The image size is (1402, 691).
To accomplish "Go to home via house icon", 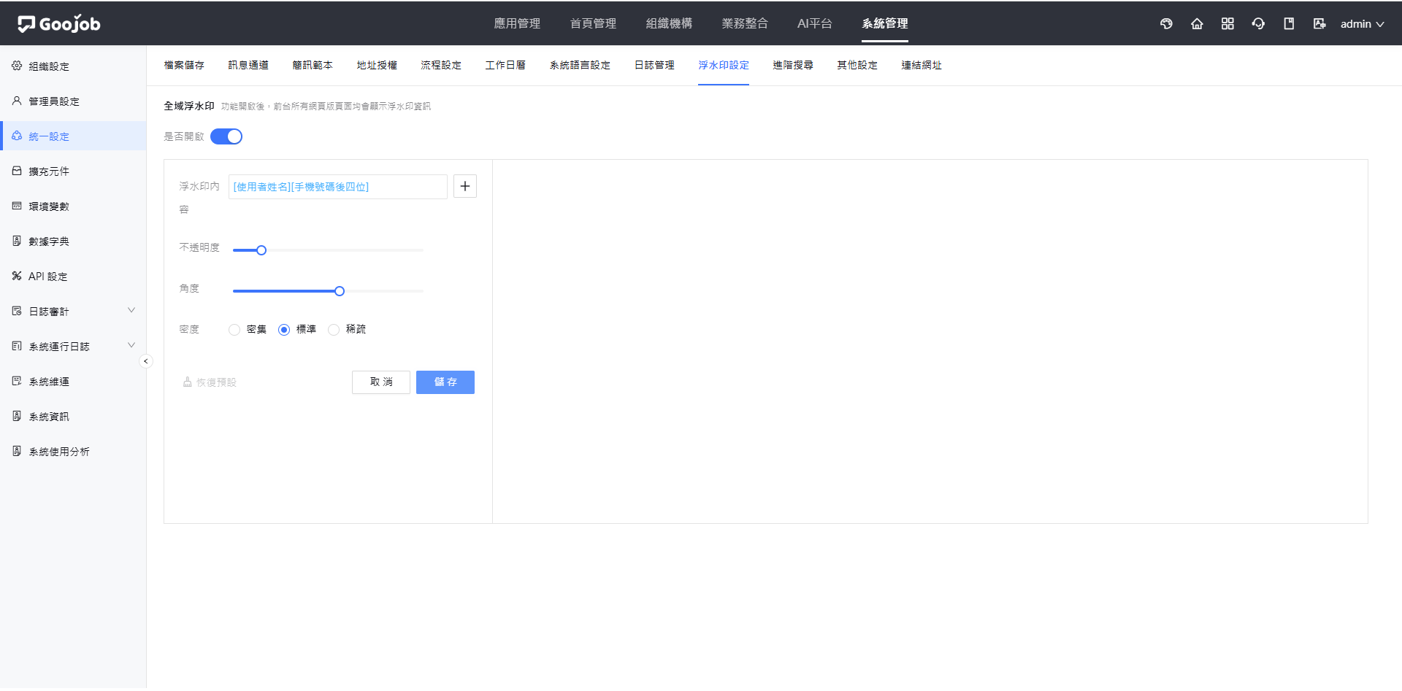I will click(1197, 24).
